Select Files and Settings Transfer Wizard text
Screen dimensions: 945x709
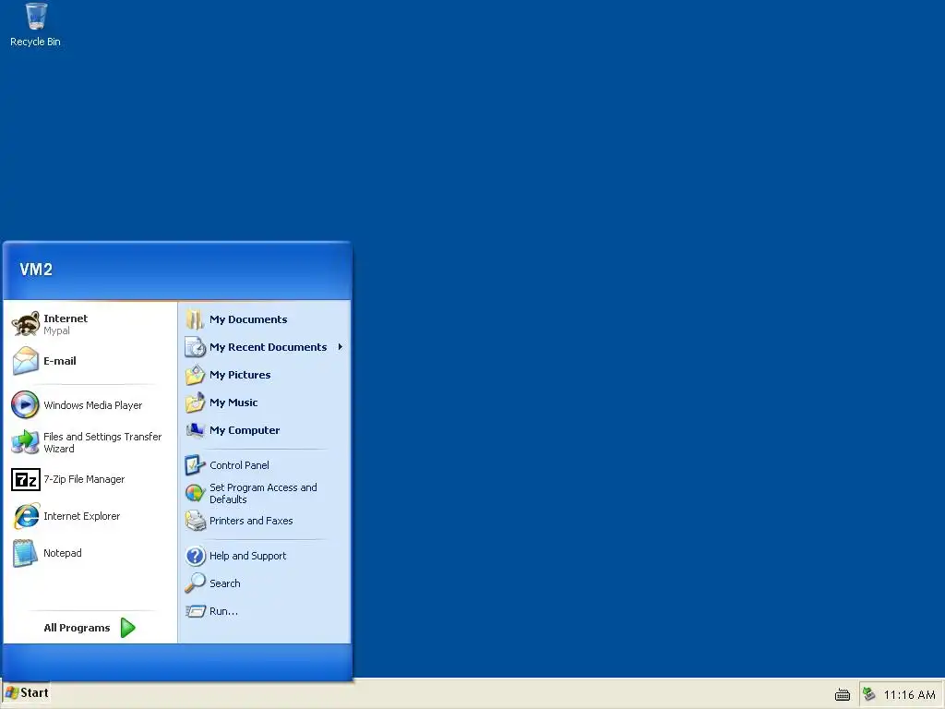pos(102,442)
